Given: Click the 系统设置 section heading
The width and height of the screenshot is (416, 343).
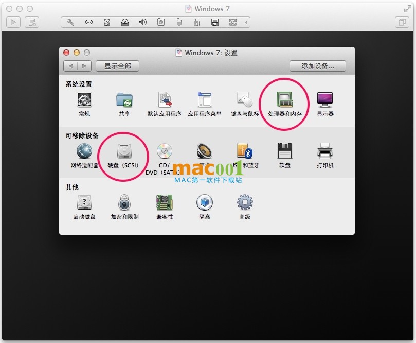Looking at the screenshot, I should click(x=79, y=84).
